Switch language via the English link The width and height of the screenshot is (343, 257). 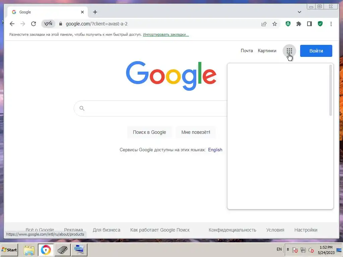[215, 150]
